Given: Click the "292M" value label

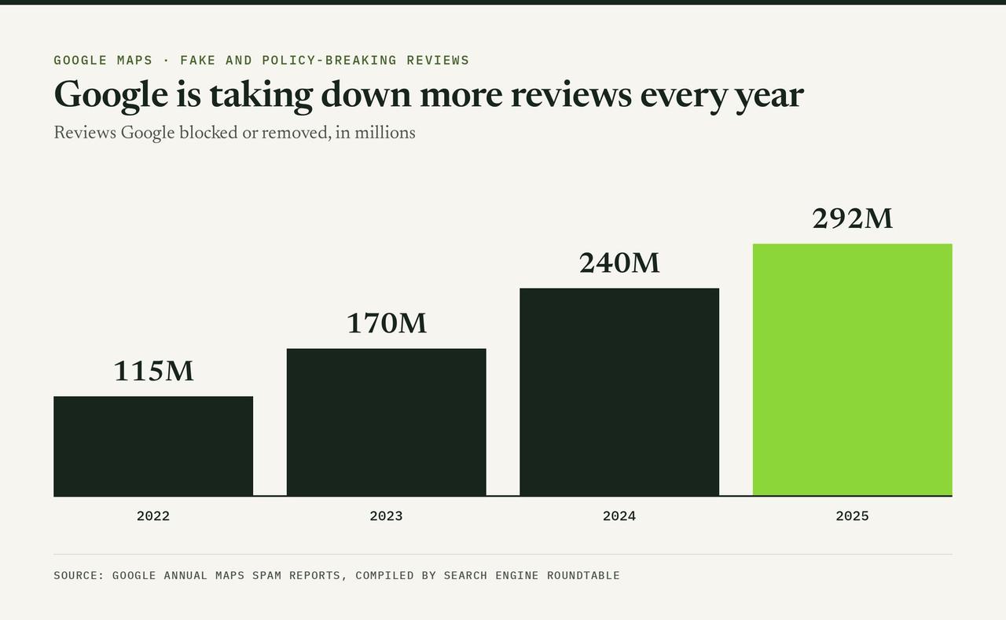Looking at the screenshot, I should (x=853, y=218).
